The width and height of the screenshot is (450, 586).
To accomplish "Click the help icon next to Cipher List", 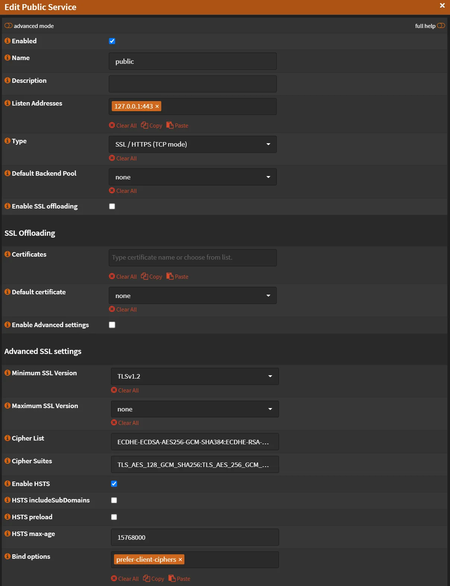I will coord(7,438).
